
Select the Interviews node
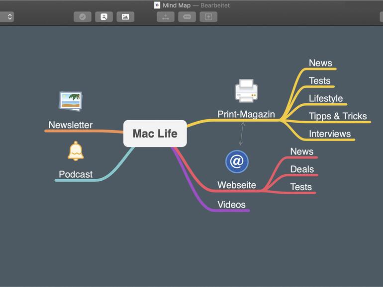click(x=330, y=134)
